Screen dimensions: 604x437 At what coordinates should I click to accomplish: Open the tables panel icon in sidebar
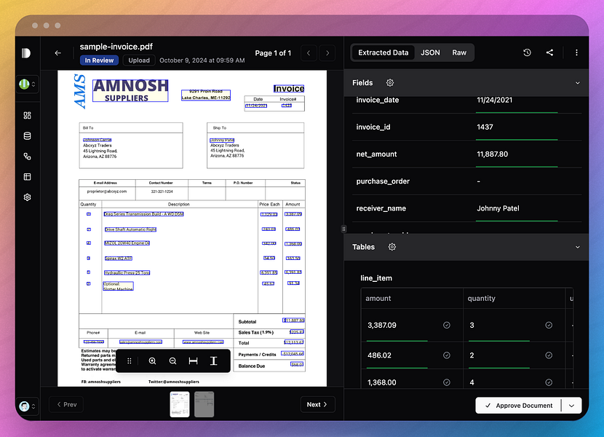(27, 176)
